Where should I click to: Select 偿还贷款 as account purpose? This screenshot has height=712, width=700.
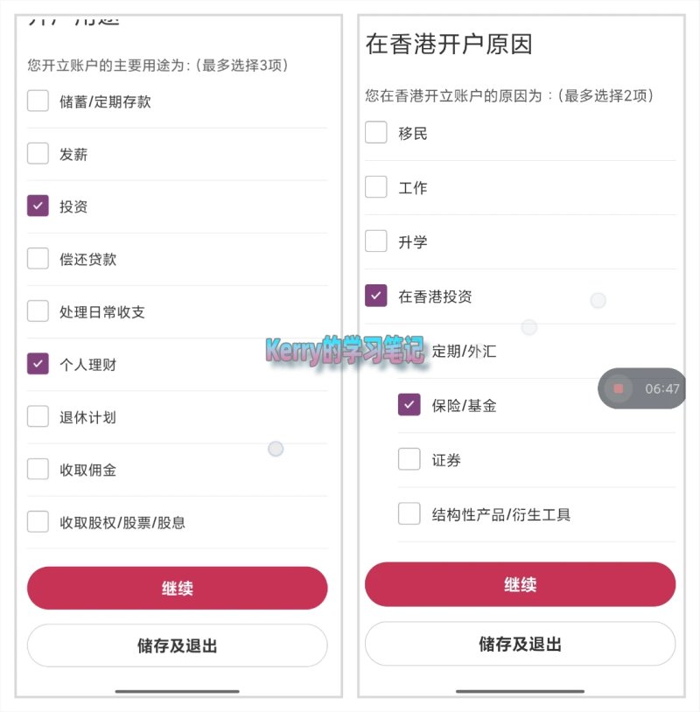tap(38, 258)
